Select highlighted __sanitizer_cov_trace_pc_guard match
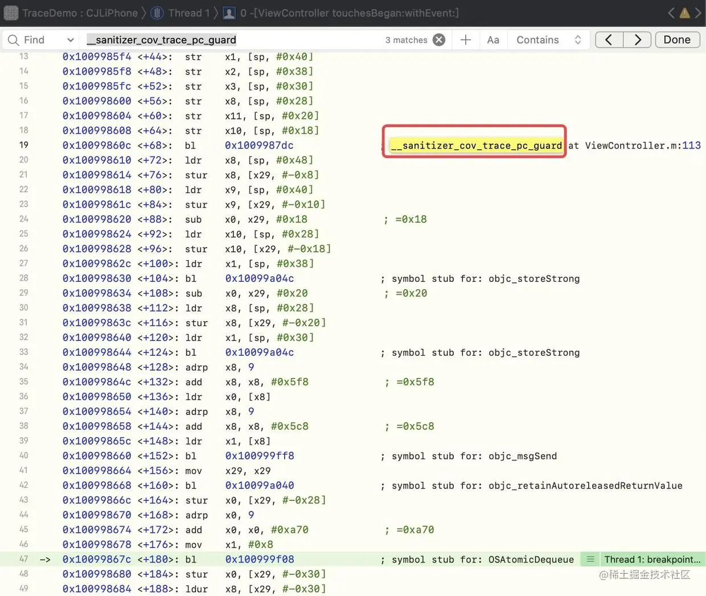Viewport: 706px width, 596px height. [x=476, y=146]
